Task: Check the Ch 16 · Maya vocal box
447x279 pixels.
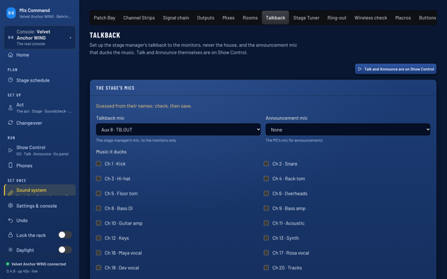Action: point(98,252)
